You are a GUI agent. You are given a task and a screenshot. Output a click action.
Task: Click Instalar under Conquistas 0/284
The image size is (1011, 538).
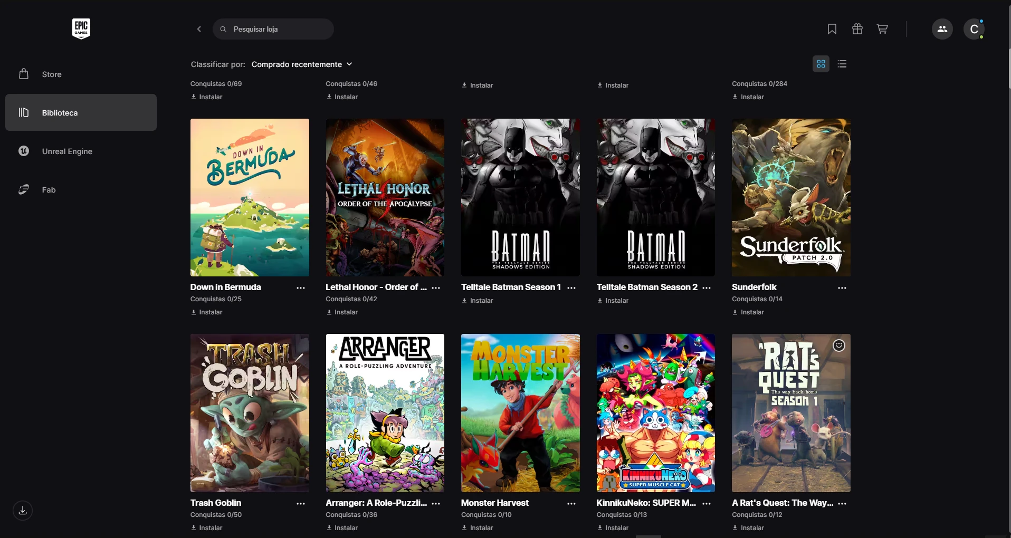748,97
